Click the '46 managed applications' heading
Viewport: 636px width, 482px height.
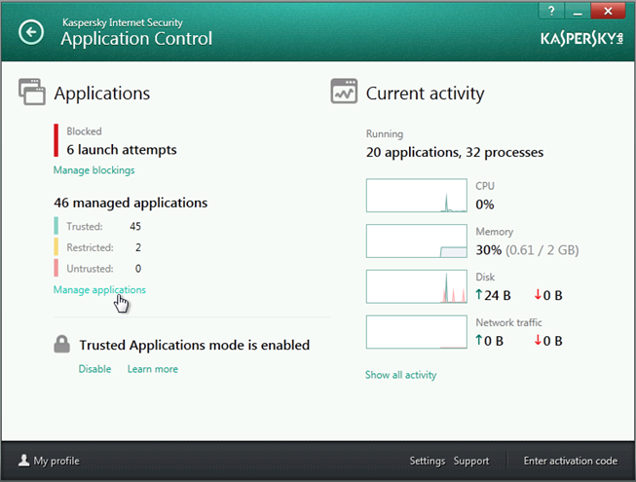point(131,203)
